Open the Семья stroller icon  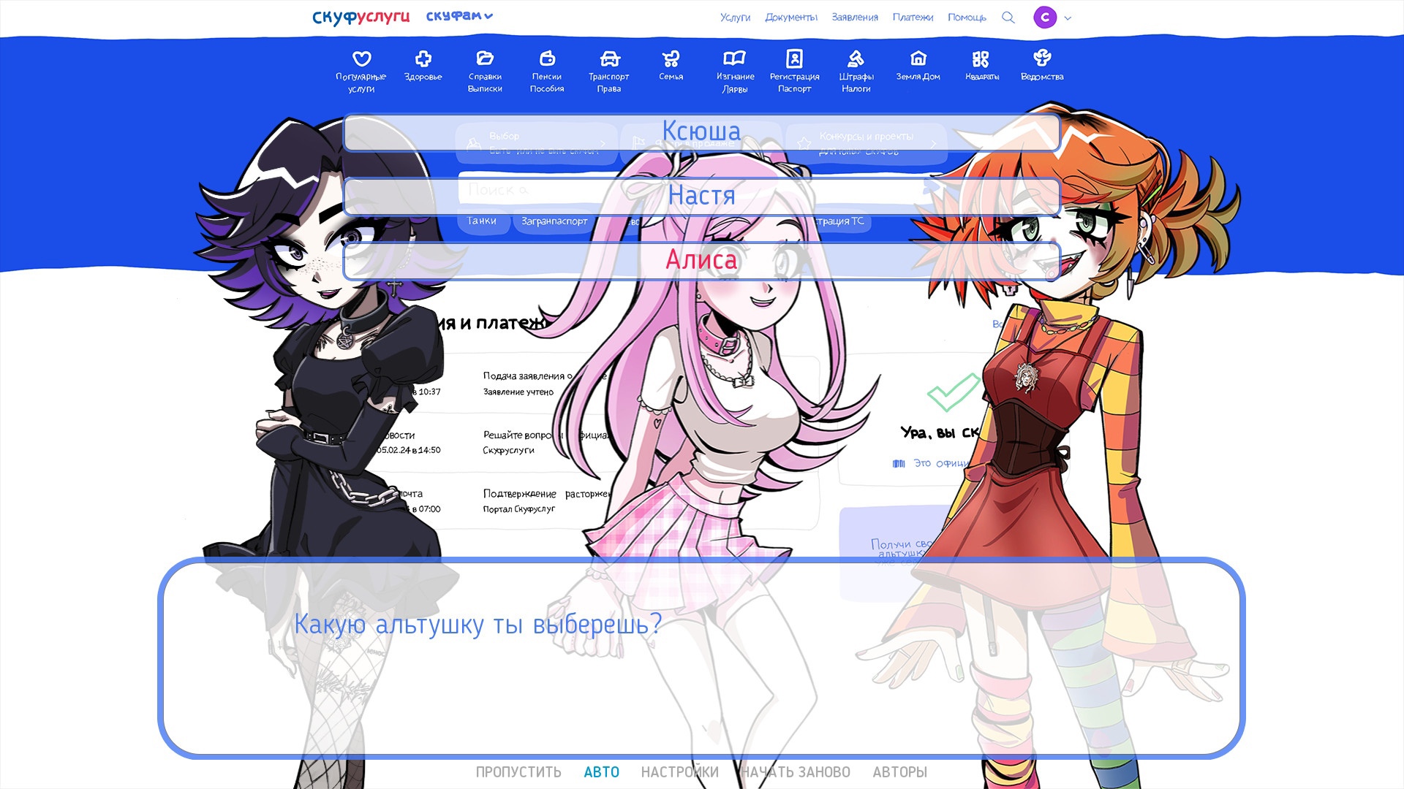click(x=671, y=58)
